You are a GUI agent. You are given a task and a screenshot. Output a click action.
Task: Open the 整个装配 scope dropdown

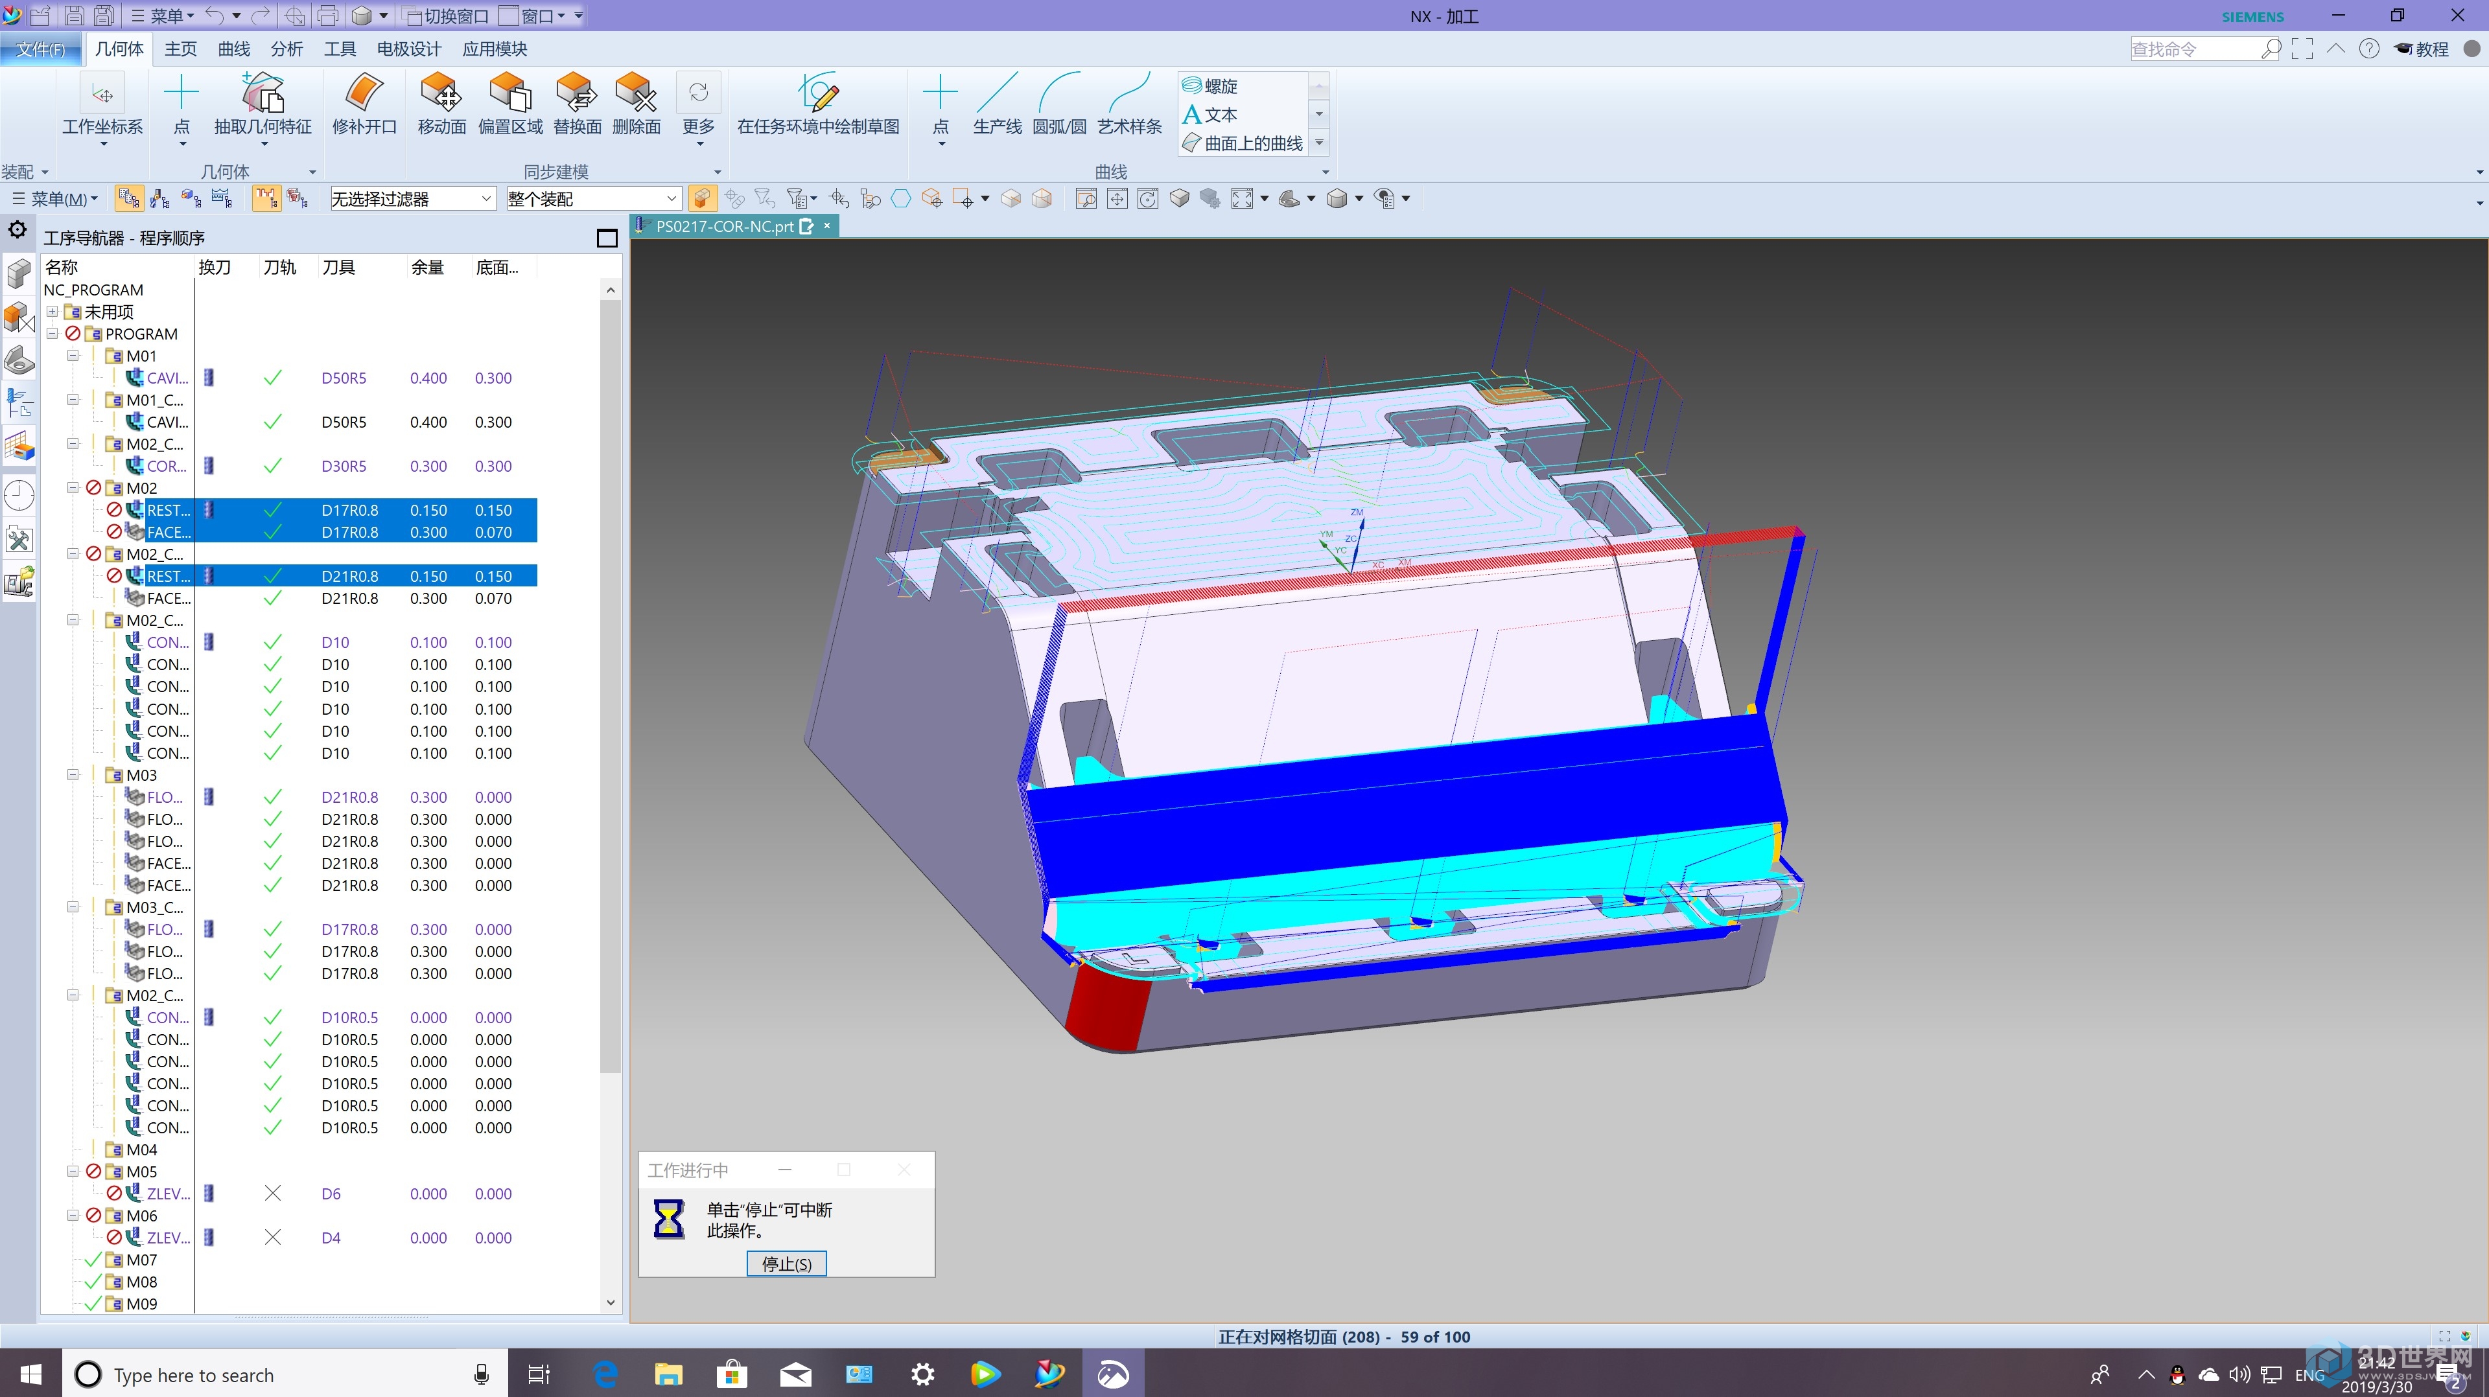click(593, 198)
